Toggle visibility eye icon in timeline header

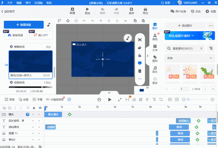(40, 108)
